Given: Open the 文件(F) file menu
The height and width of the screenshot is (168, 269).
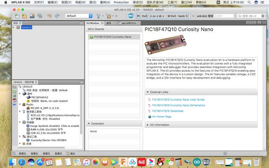Looking at the screenshot, I should point(39,2).
